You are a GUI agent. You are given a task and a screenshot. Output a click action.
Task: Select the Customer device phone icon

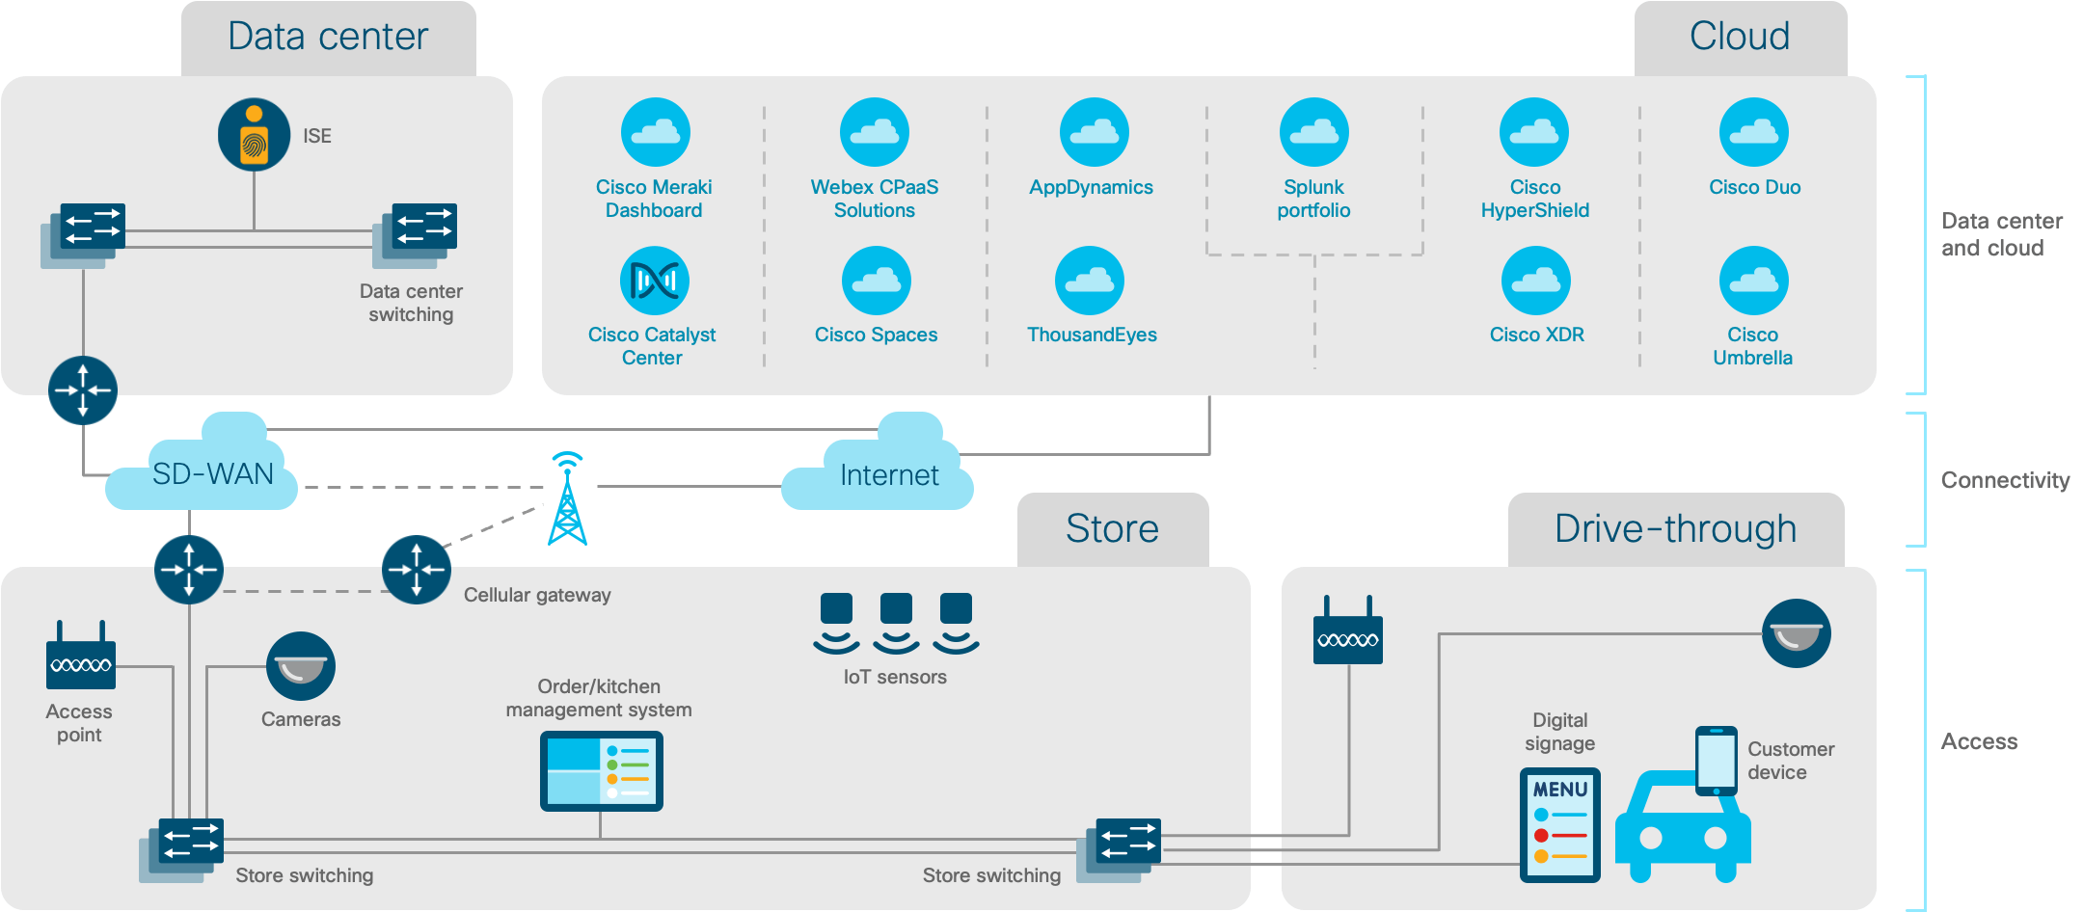tap(1717, 762)
